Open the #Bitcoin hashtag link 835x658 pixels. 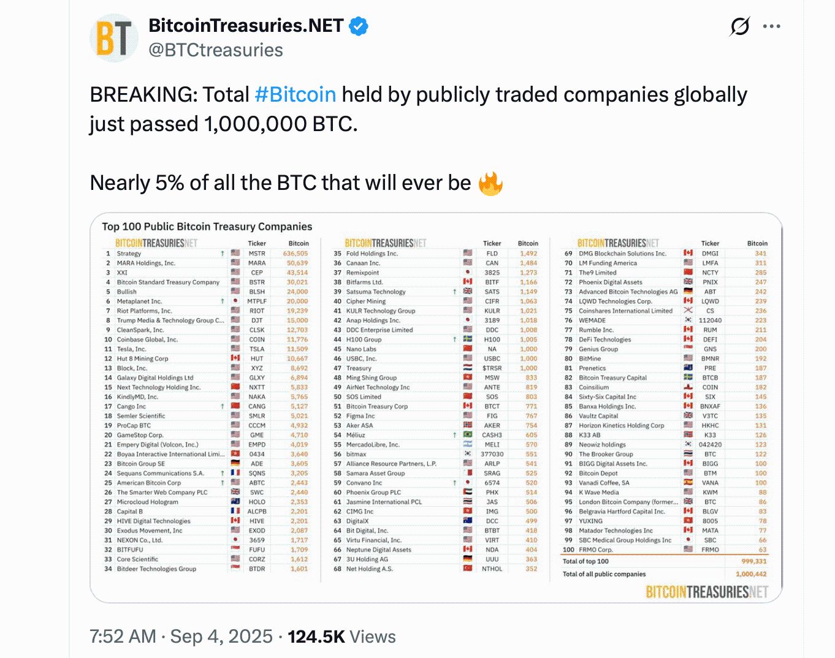295,95
